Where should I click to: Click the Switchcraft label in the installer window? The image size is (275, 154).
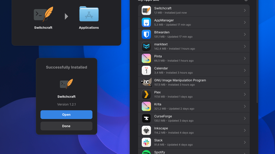[43, 28]
